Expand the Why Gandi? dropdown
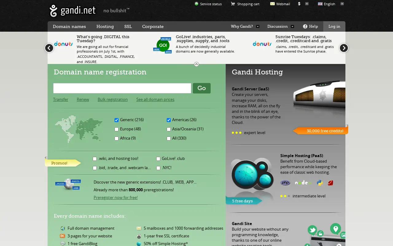The image size is (393, 246). coord(258,26)
